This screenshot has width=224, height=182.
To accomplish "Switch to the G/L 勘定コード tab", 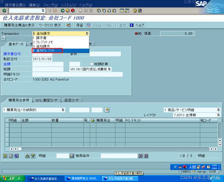I will (47, 100).
